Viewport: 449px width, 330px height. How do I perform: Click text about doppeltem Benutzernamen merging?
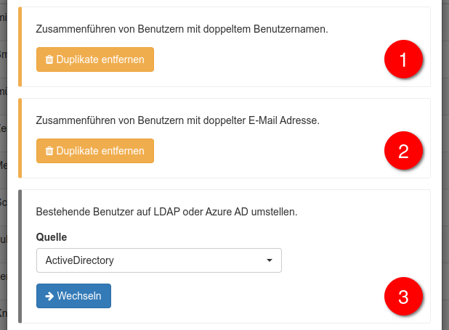[x=182, y=29]
